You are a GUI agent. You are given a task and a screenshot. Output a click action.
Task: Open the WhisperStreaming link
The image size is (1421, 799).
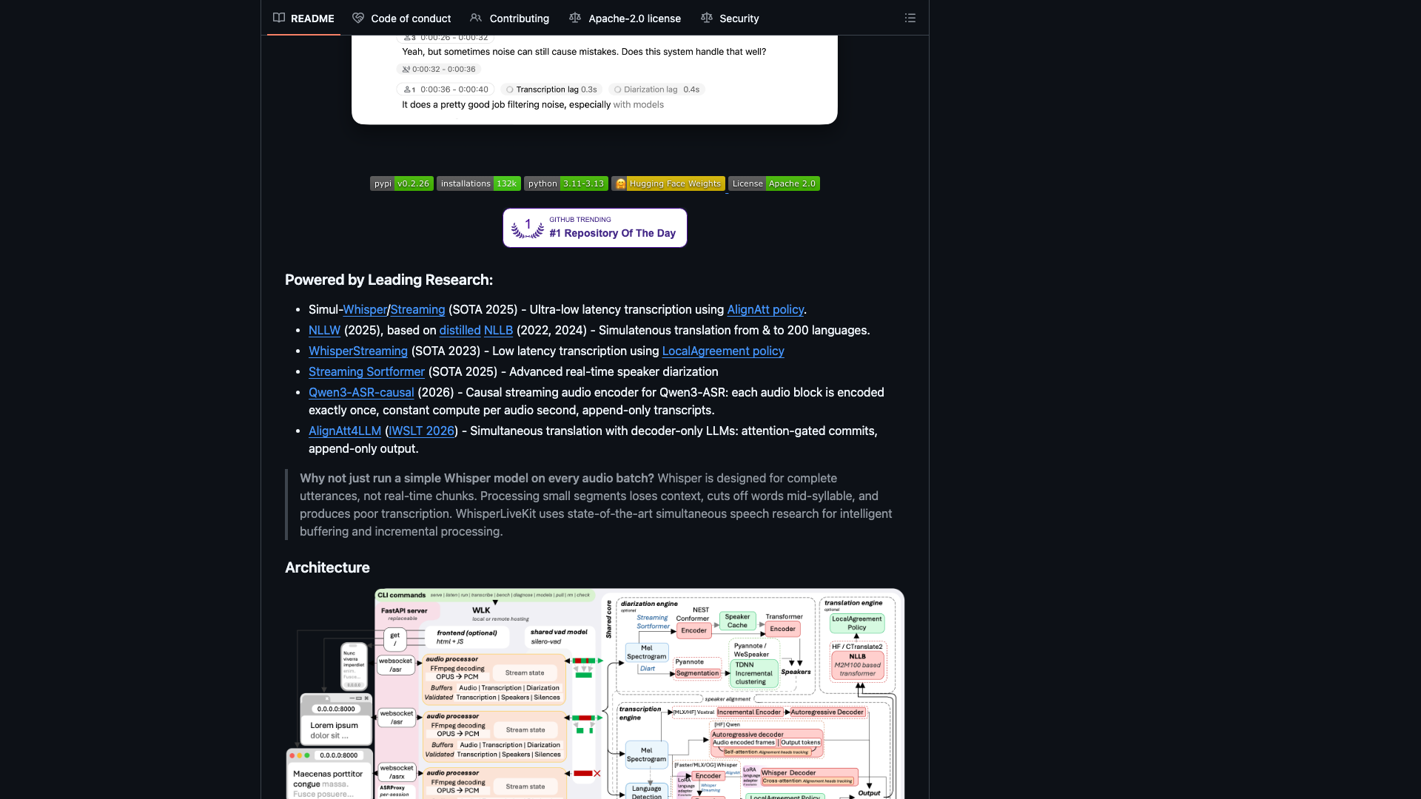358,351
